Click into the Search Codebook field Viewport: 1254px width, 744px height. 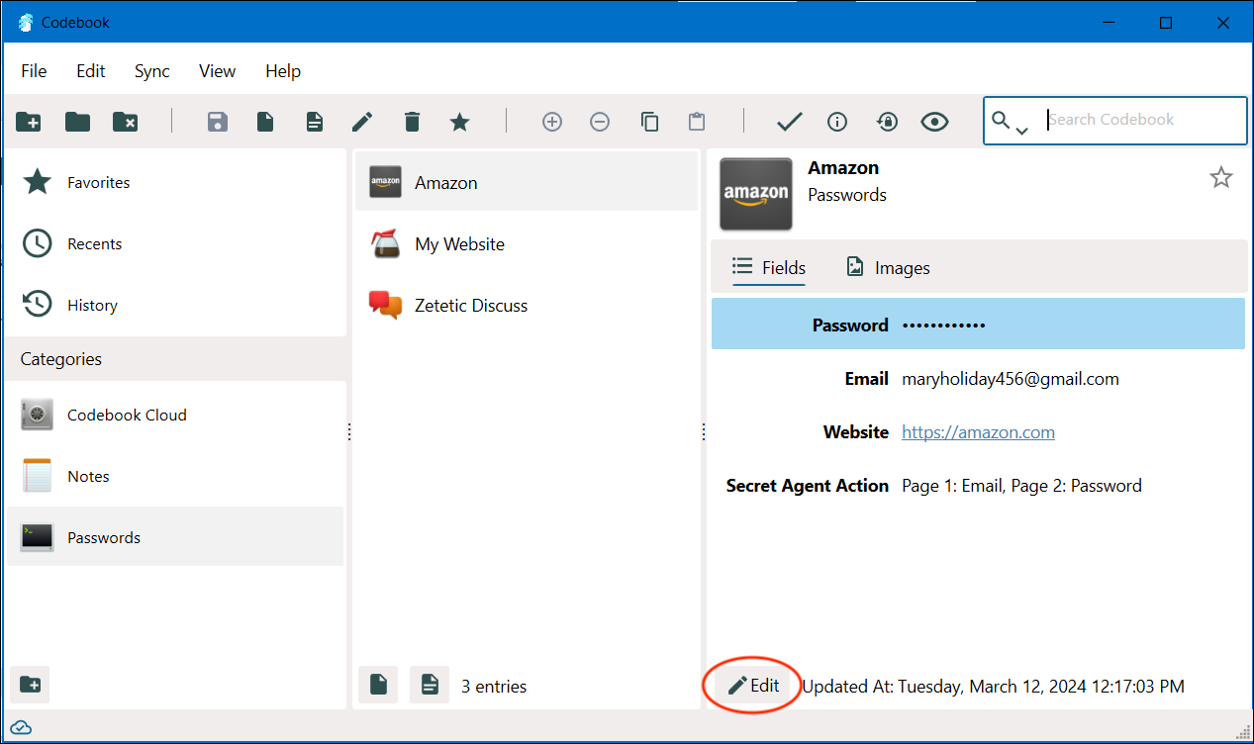click(x=1144, y=120)
